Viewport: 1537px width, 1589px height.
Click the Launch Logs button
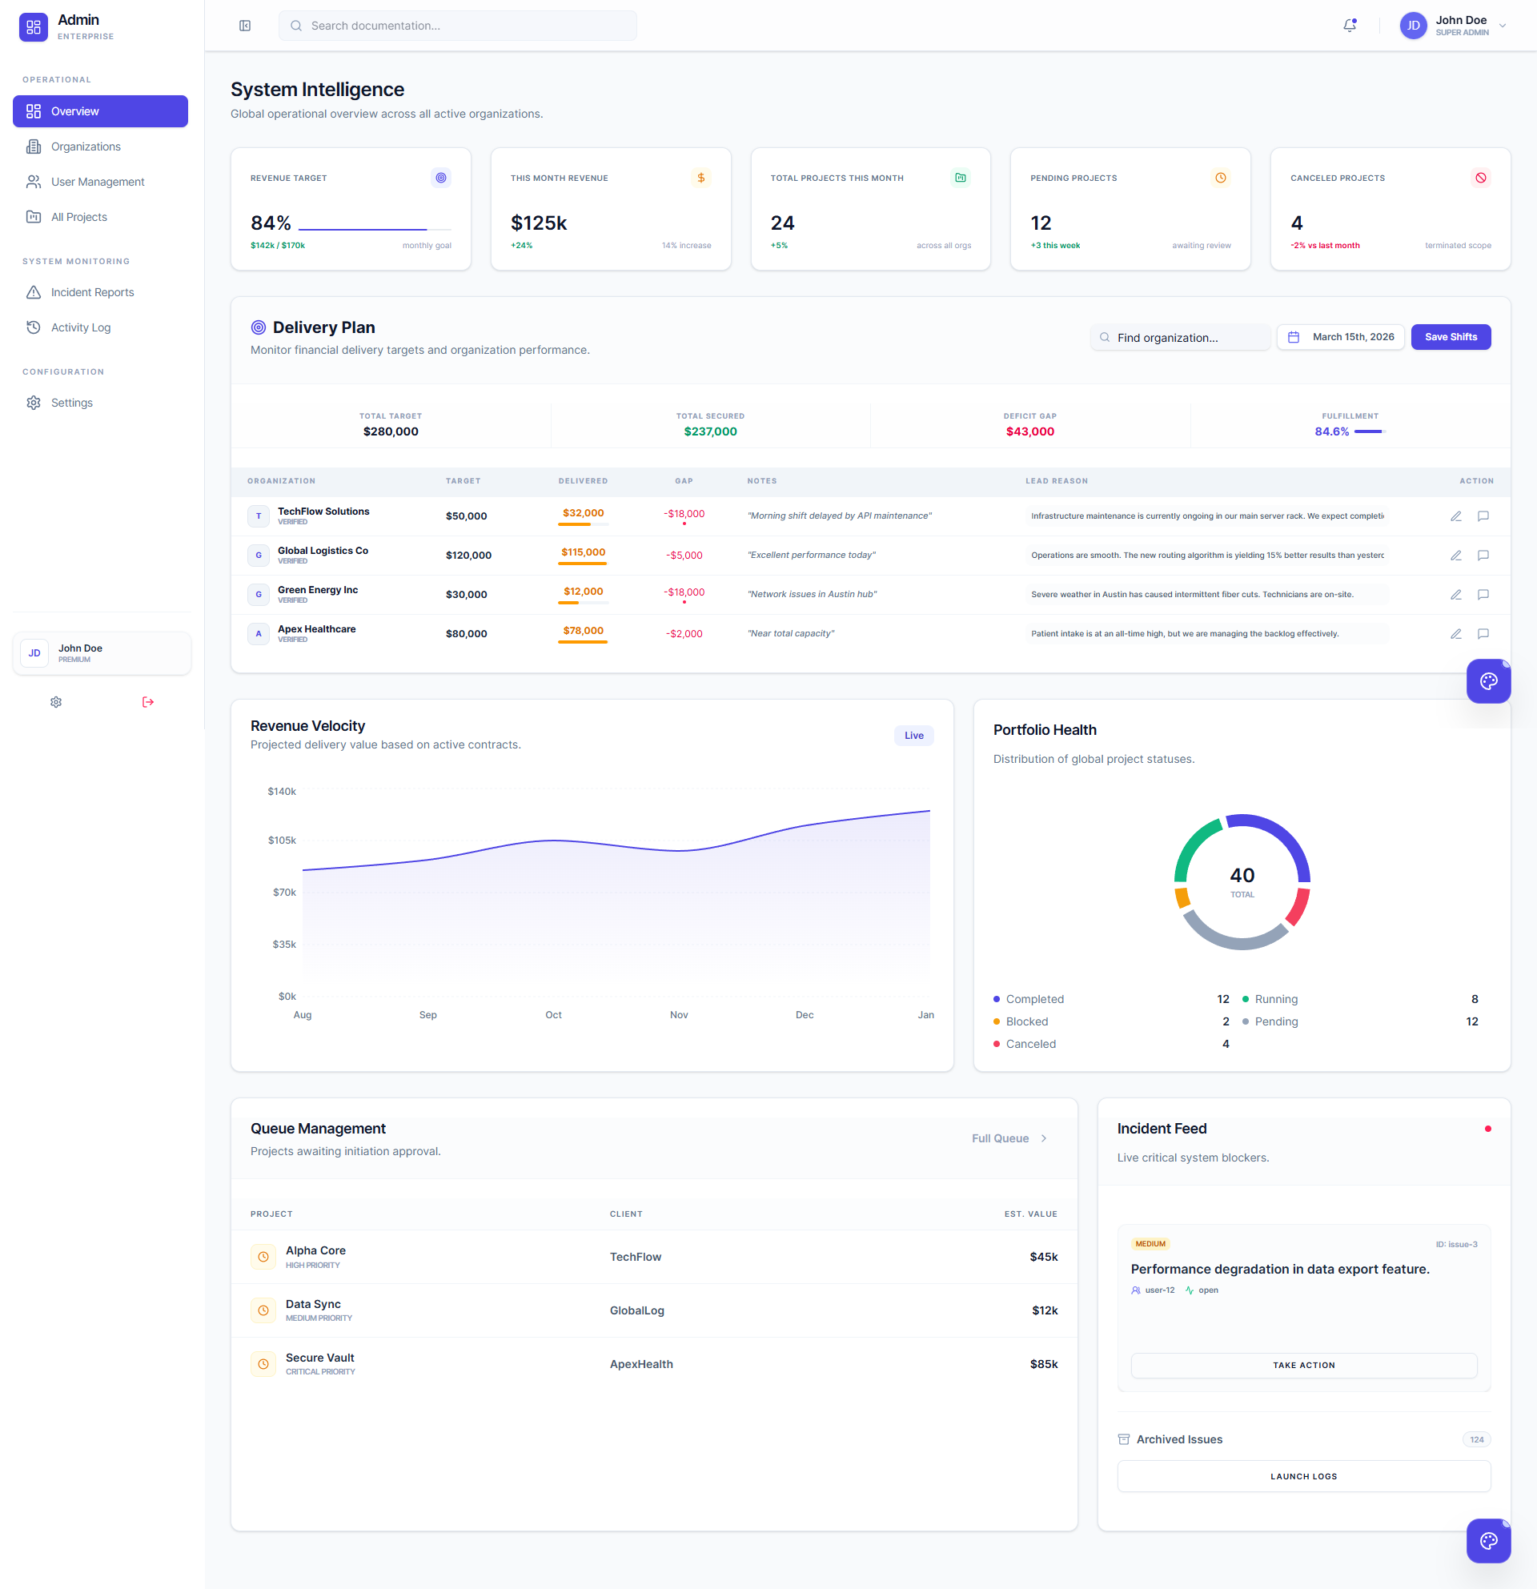coord(1303,1477)
